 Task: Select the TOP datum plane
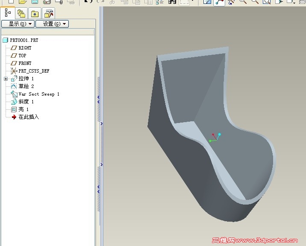coord(18,56)
